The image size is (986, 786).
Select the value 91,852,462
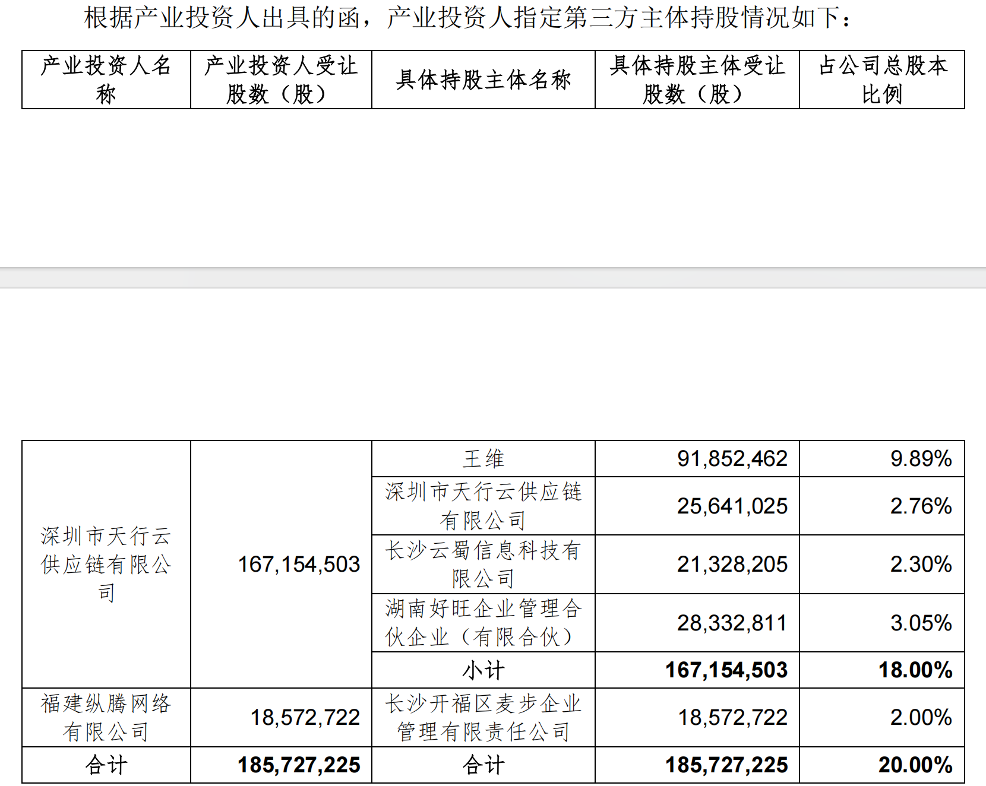(732, 459)
